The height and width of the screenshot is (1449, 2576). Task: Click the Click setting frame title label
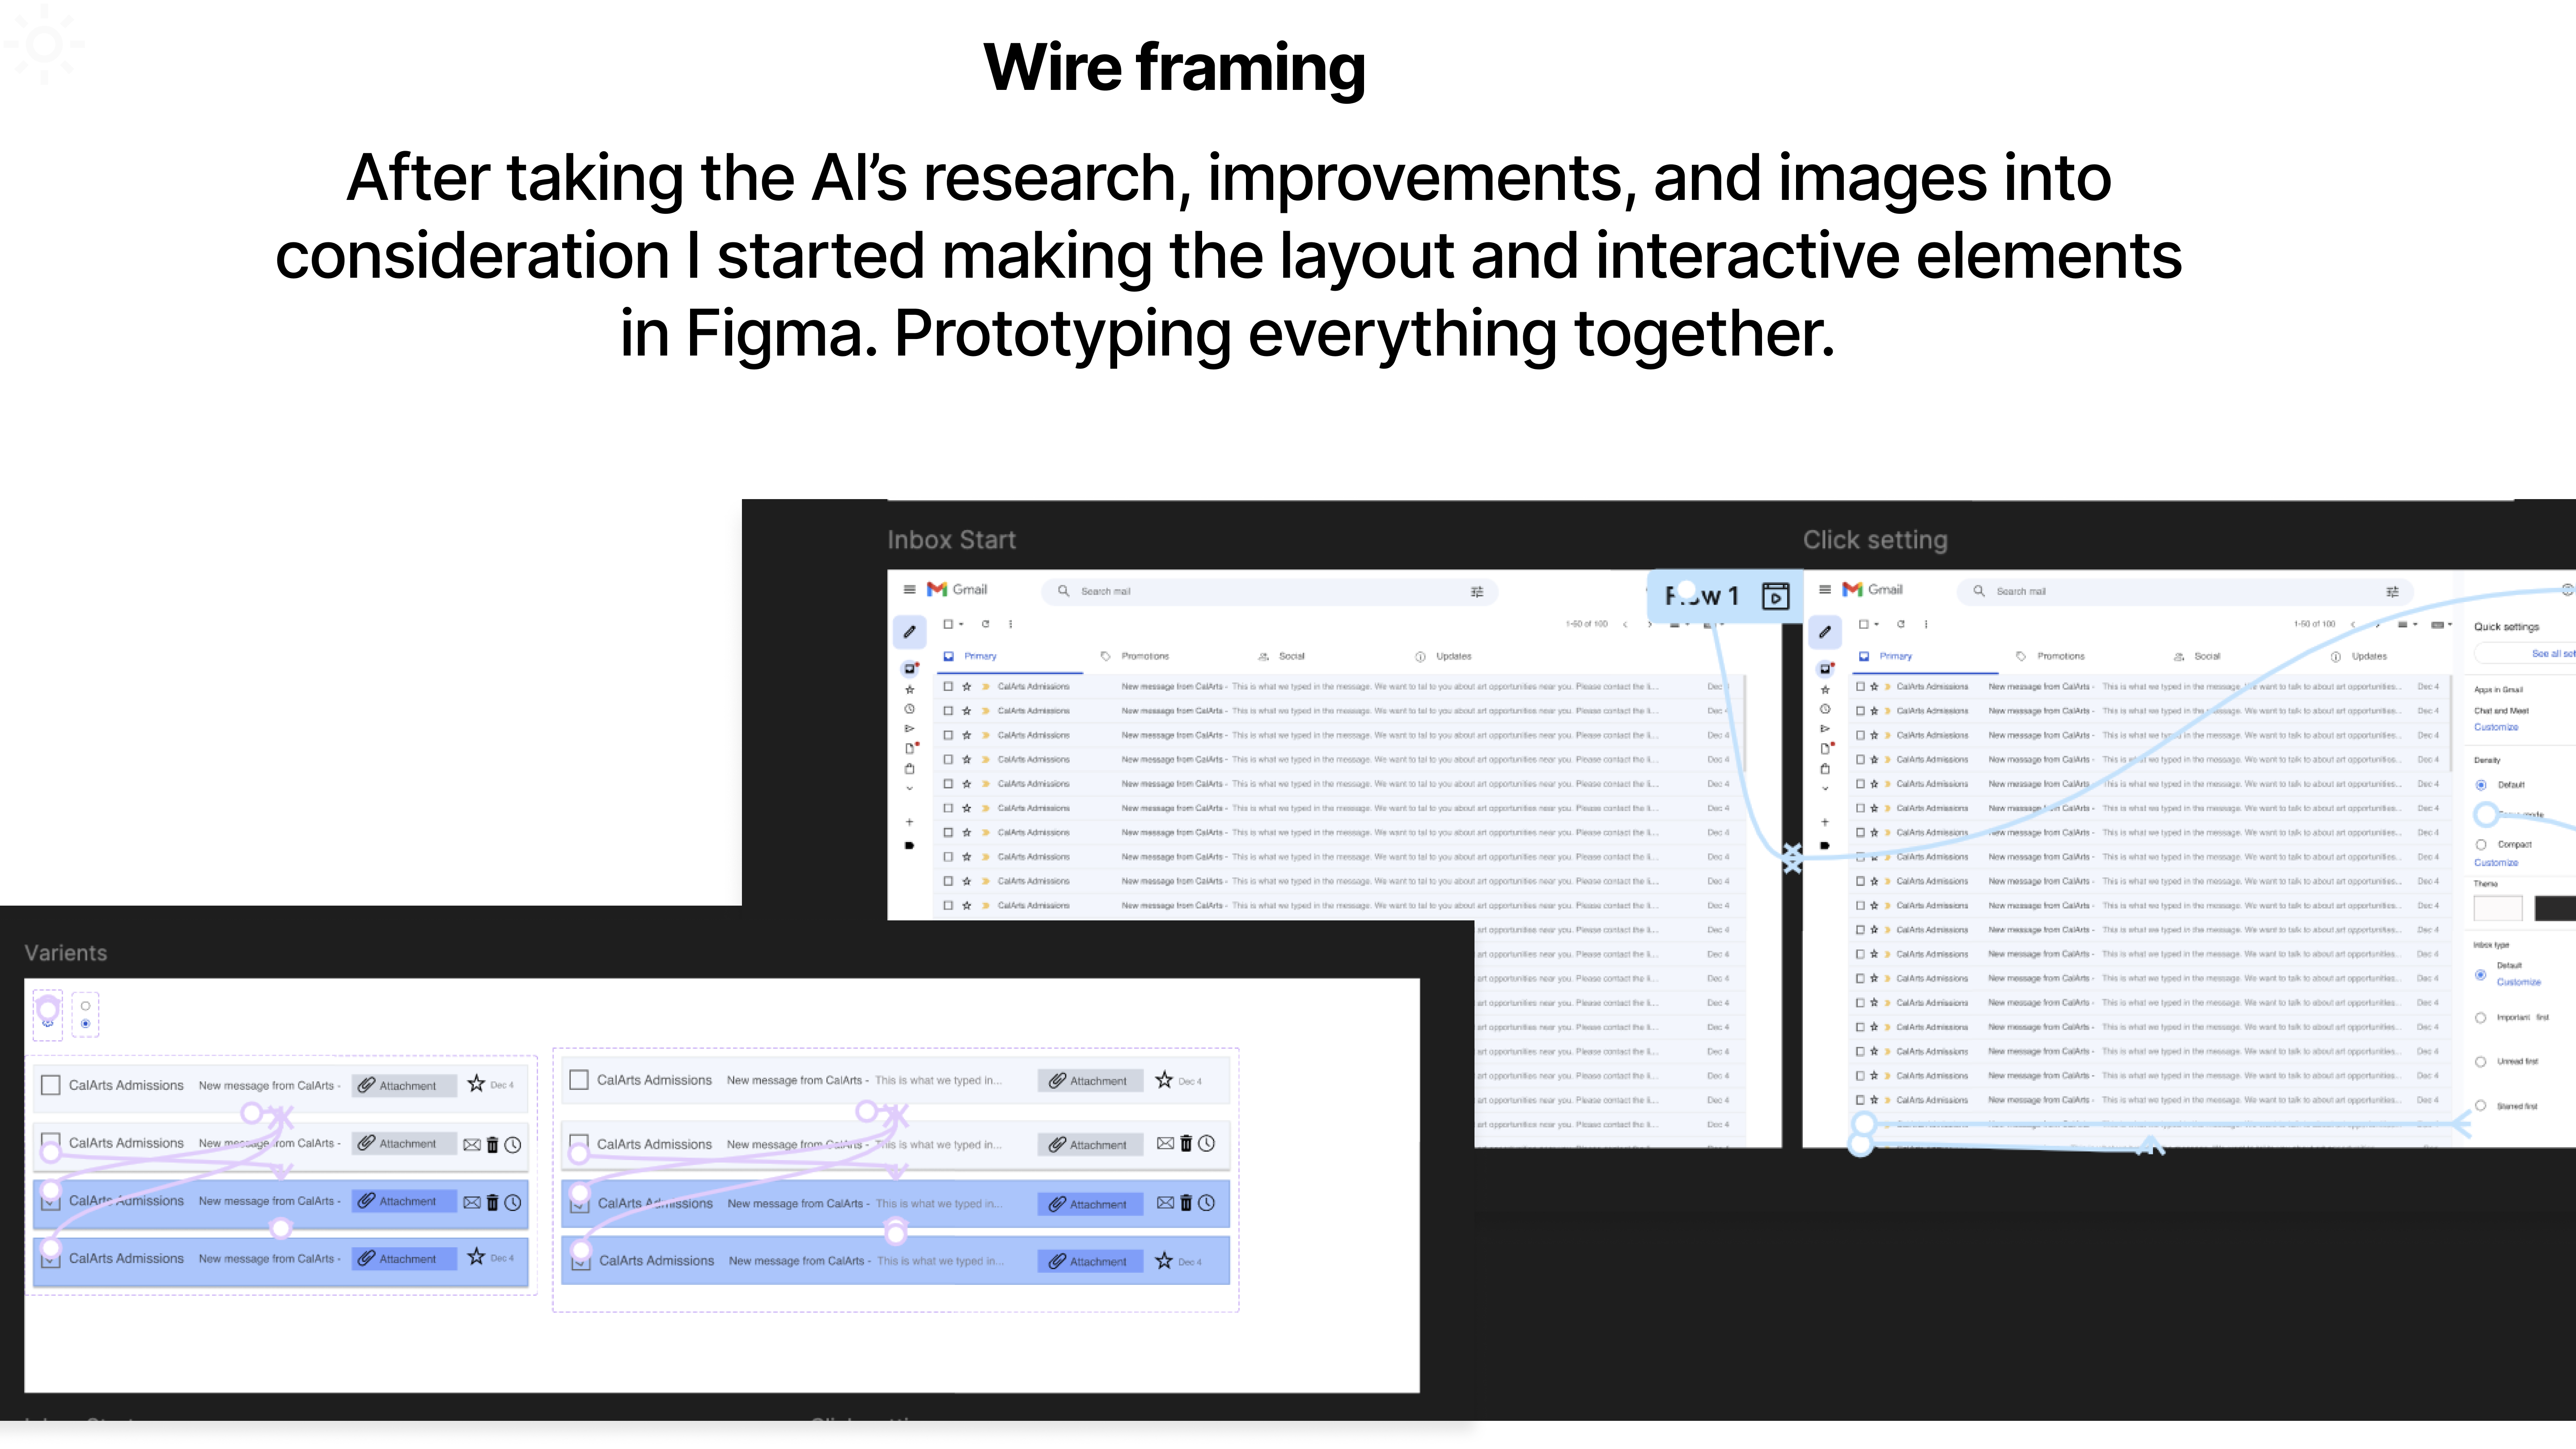[1875, 540]
